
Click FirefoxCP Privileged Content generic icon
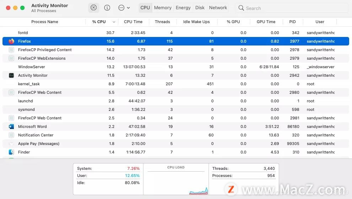(11, 50)
